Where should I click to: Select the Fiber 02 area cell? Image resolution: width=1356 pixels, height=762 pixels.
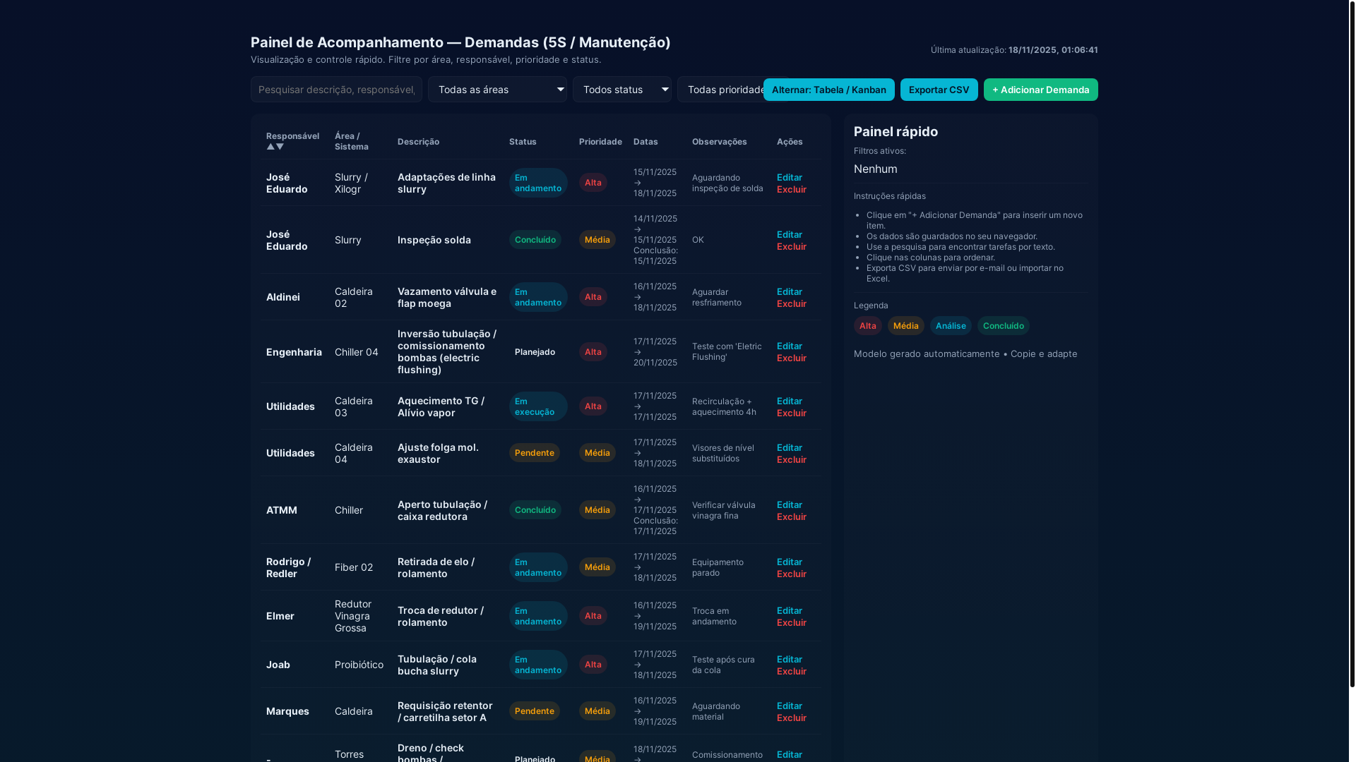[354, 567]
